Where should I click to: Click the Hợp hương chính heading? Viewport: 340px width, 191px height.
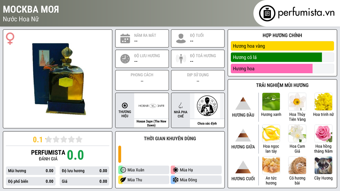click(282, 35)
